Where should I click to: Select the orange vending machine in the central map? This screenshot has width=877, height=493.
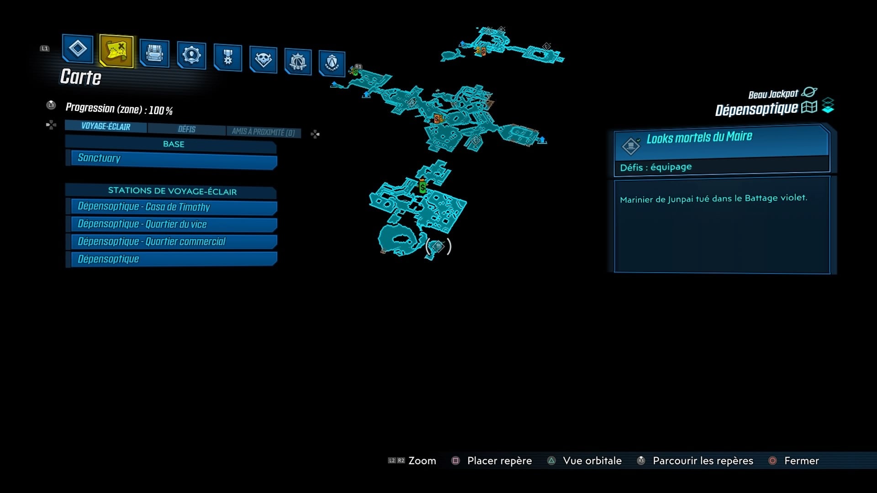tap(438, 119)
